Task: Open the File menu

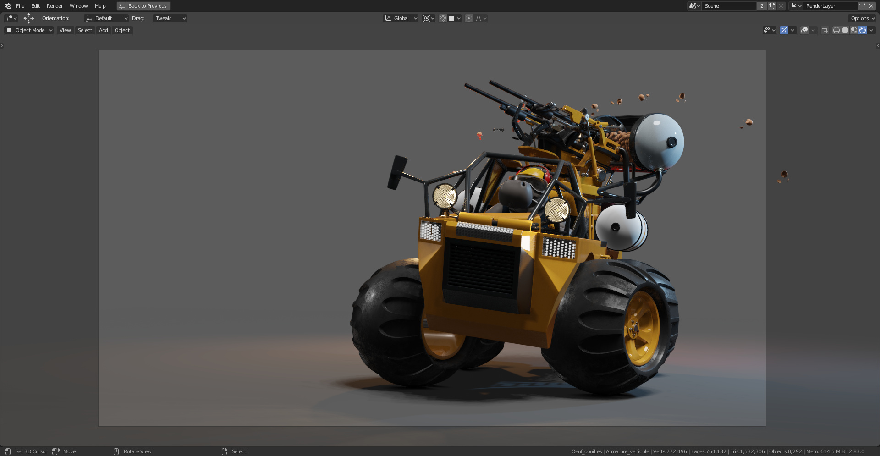Action: pos(20,6)
